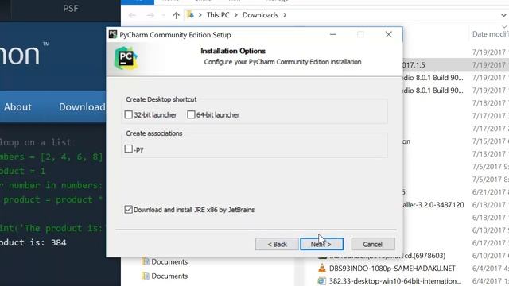
Task: Proceed with the Next button
Action: (x=321, y=244)
